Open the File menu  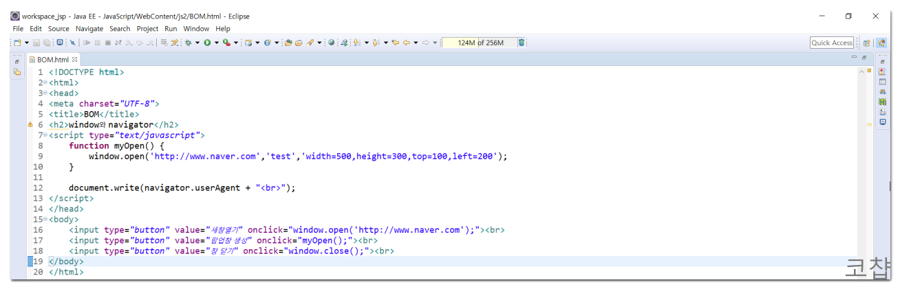18,29
